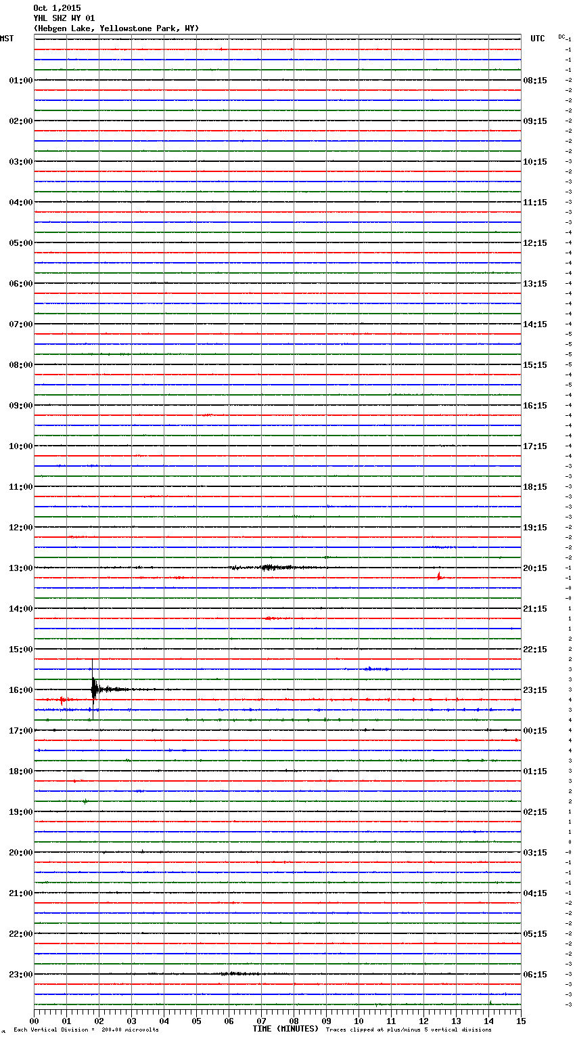The height and width of the screenshot is (1039, 575).
Task: Click the 20:15 UTC time label
Action: [x=535, y=568]
